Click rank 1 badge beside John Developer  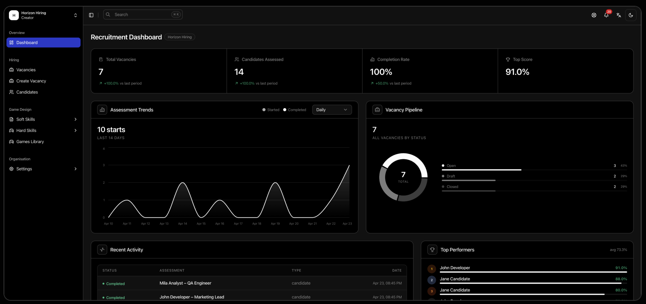(432, 269)
